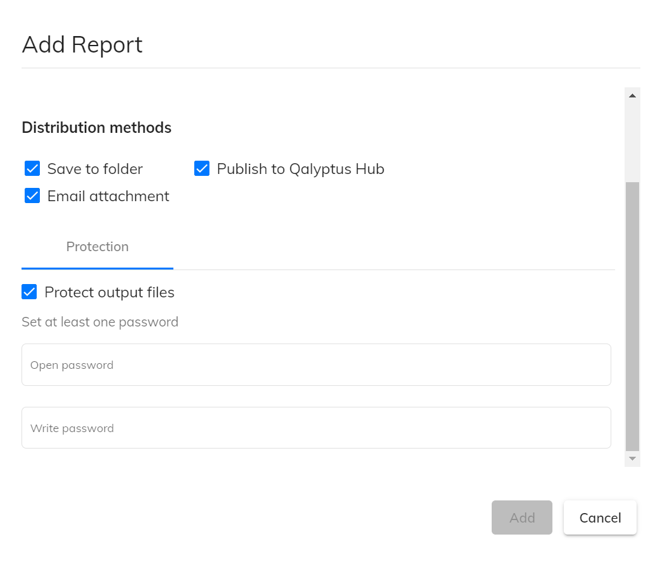This screenshot has height=570, width=660.
Task: Click the scrollbar thumb
Action: [632, 316]
